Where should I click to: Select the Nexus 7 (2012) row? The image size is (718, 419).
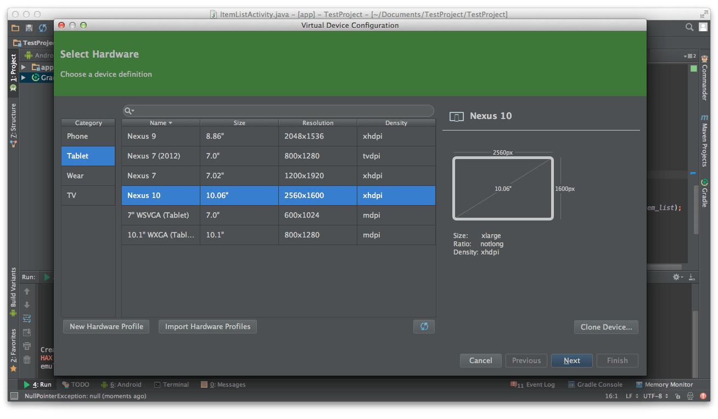point(278,156)
